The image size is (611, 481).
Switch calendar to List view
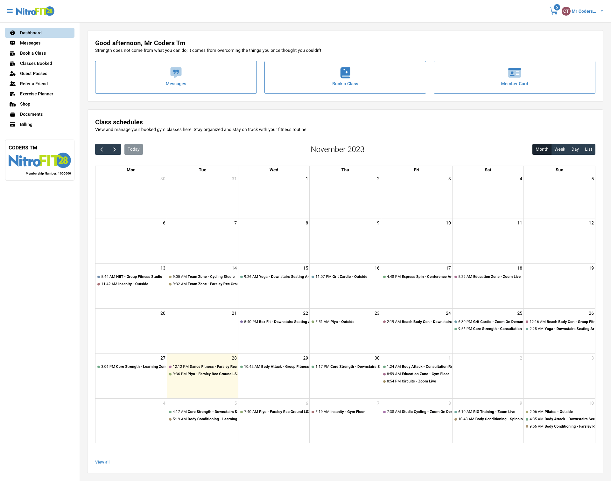tap(588, 149)
